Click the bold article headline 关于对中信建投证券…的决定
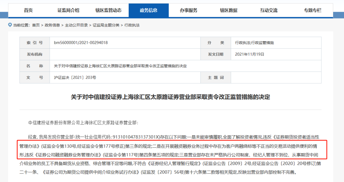The height and width of the screenshot is (182, 344). click(x=170, y=97)
